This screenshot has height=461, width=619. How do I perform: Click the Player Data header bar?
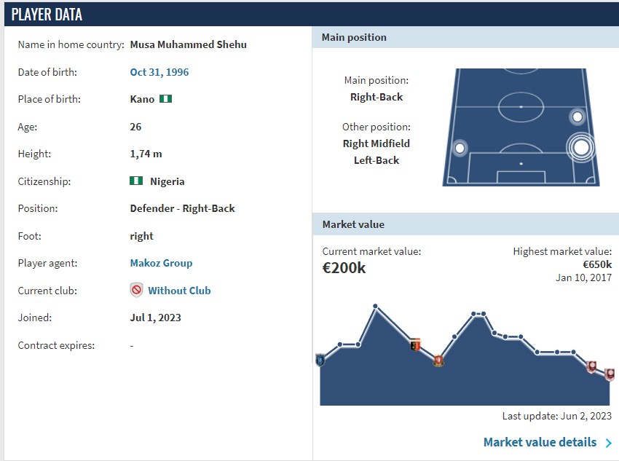(x=309, y=15)
